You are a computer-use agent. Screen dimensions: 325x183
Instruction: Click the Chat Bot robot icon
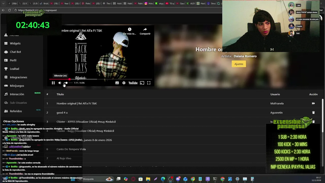coord(6,52)
